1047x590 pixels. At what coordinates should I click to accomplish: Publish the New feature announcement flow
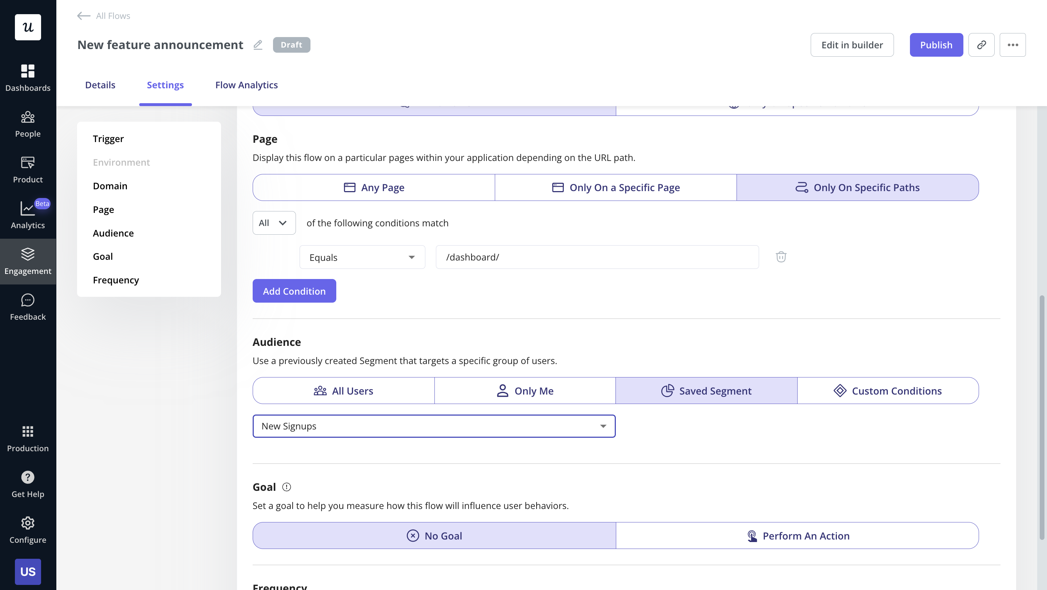tap(936, 45)
